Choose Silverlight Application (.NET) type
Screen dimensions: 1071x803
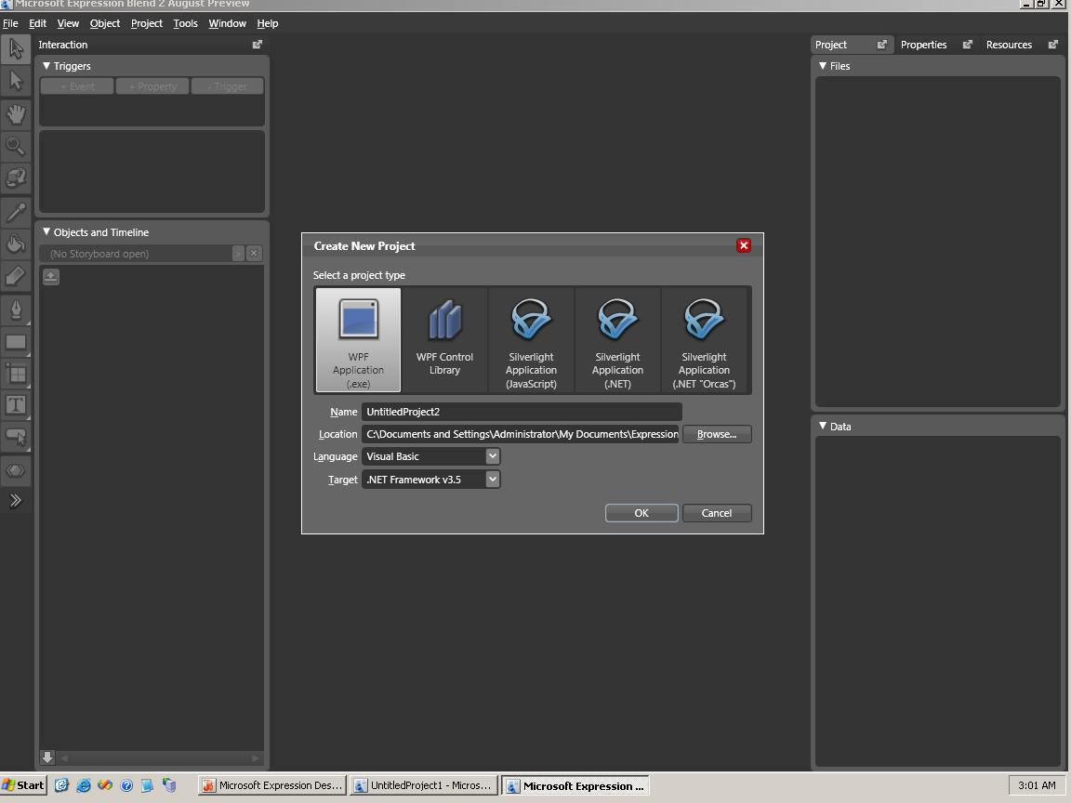tap(617, 339)
